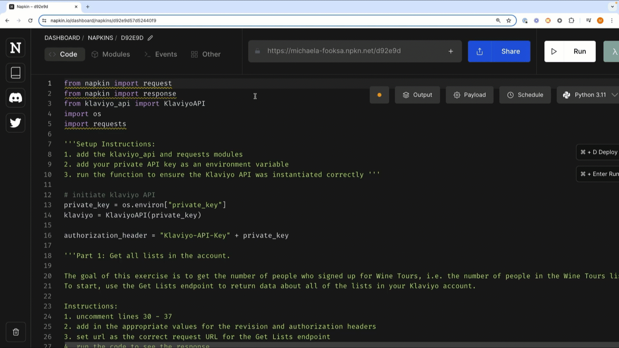Open the tab search chevron in the tab strip
This screenshot has width=619, height=348.
(612, 7)
